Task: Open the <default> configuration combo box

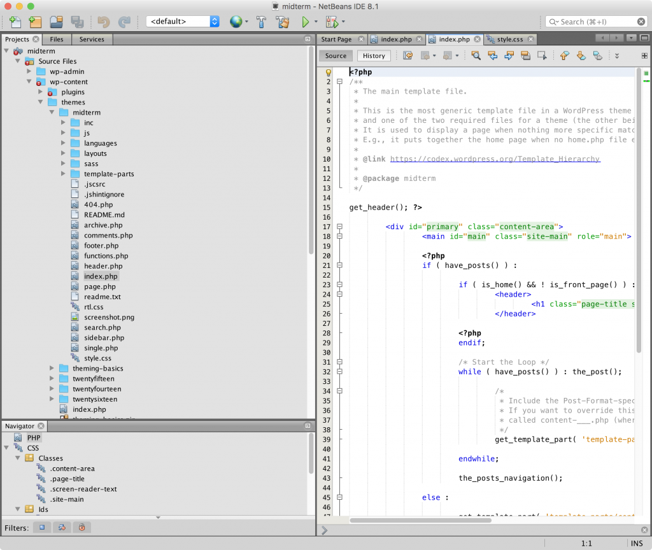Action: pos(183,21)
